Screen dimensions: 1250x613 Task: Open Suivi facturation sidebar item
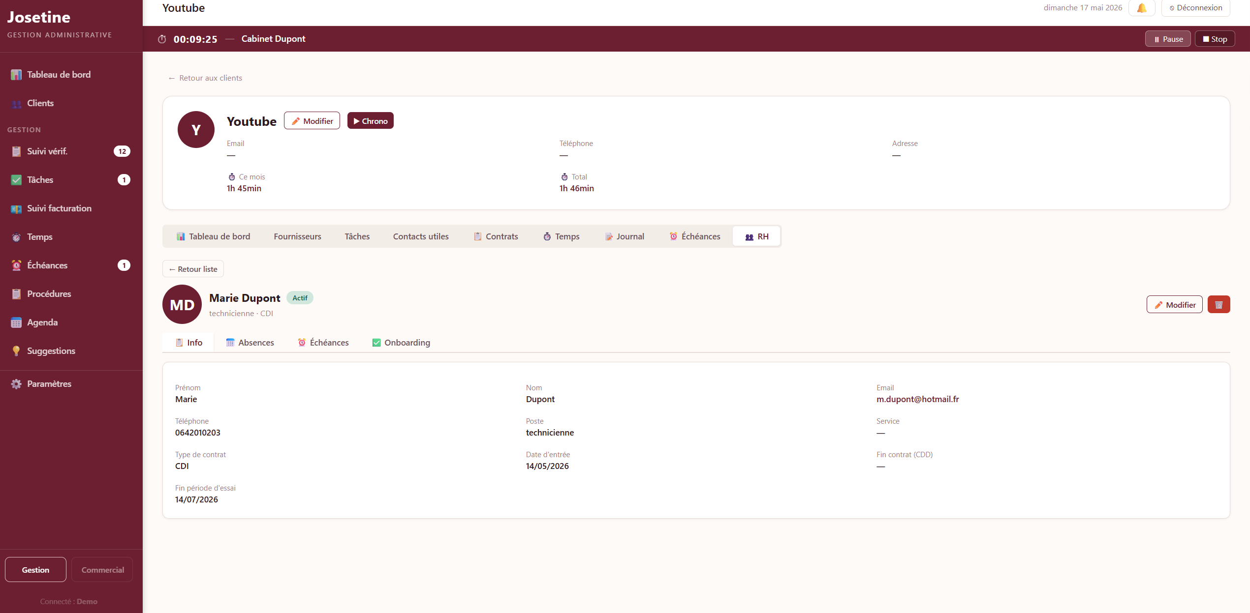[71, 208]
